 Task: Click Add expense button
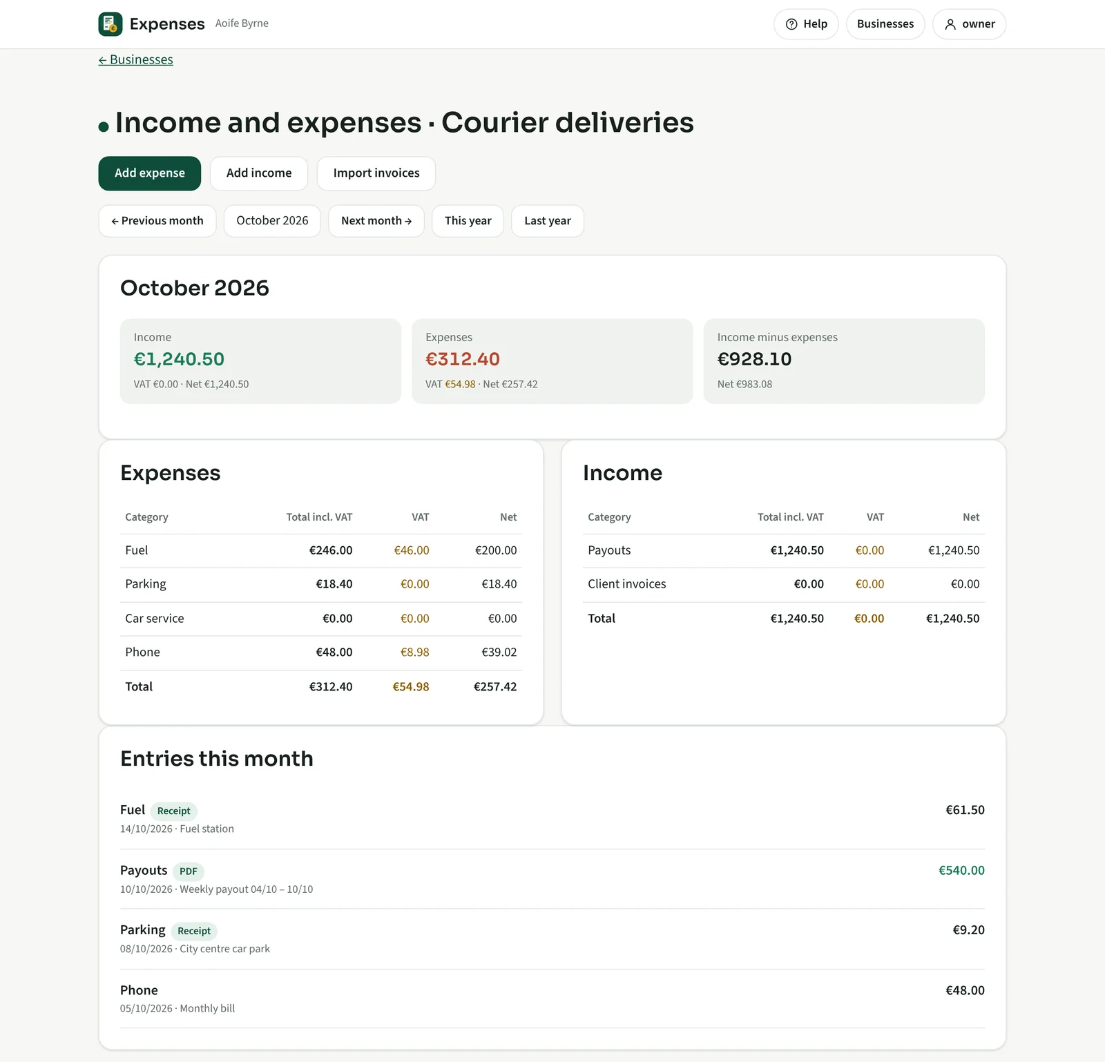(149, 173)
